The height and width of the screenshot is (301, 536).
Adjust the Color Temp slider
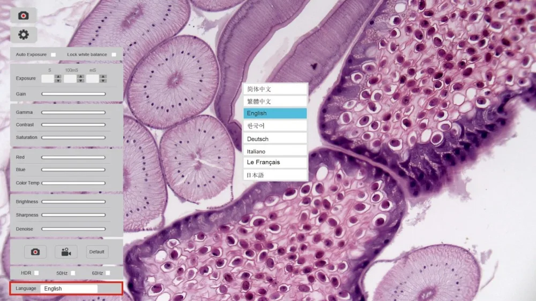pos(73,183)
